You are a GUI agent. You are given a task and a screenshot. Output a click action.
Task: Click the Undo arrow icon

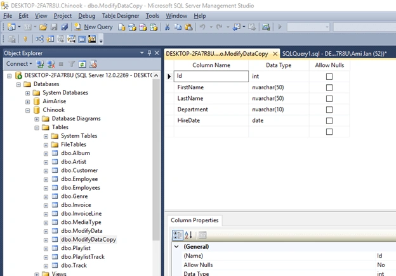pyautogui.click(x=202, y=27)
